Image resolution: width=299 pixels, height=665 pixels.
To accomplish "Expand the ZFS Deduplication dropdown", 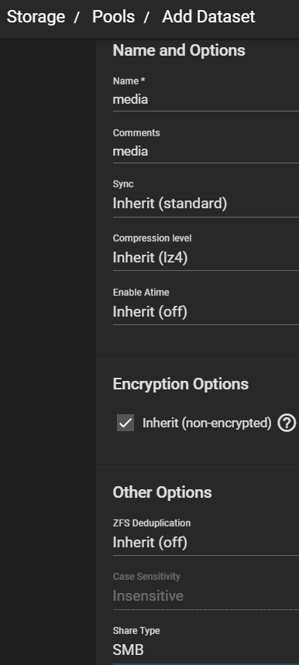I will 206,543.
